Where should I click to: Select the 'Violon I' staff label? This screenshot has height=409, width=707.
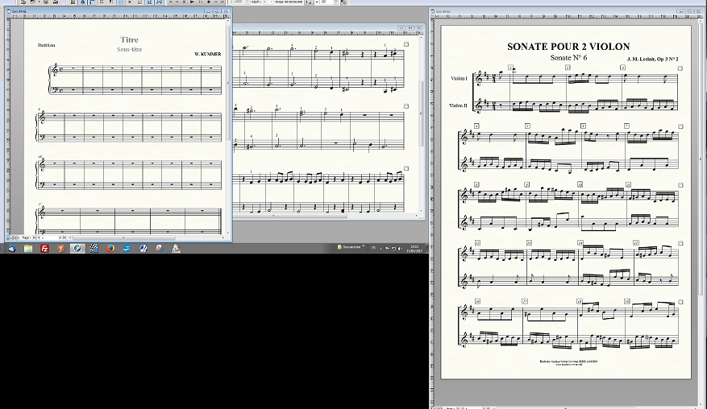point(458,79)
